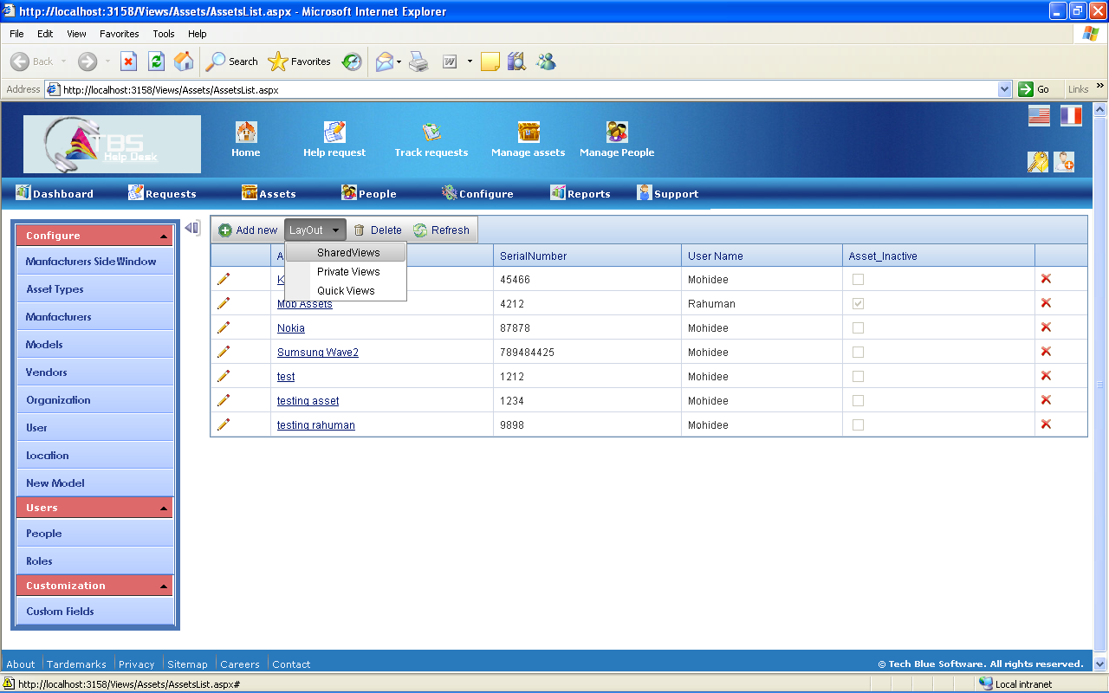Click the gold keys icon in header
Image resolution: width=1109 pixels, height=693 pixels.
click(x=1037, y=161)
